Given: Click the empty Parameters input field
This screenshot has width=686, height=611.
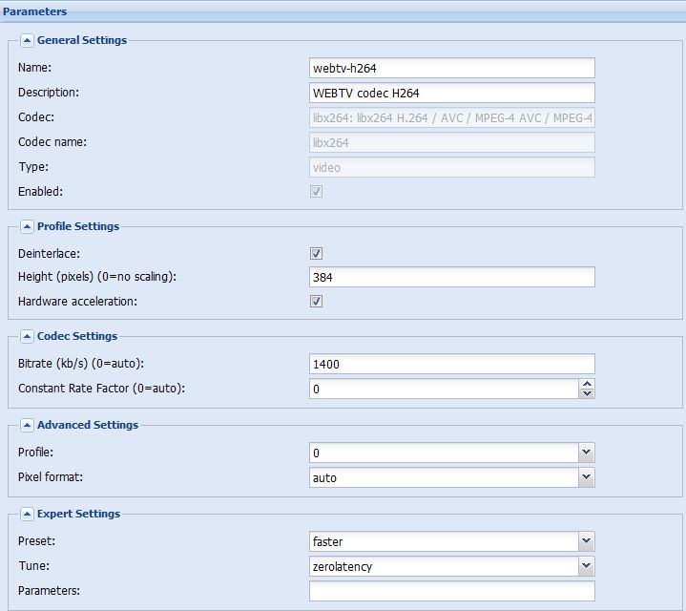Looking at the screenshot, I should pyautogui.click(x=452, y=591).
